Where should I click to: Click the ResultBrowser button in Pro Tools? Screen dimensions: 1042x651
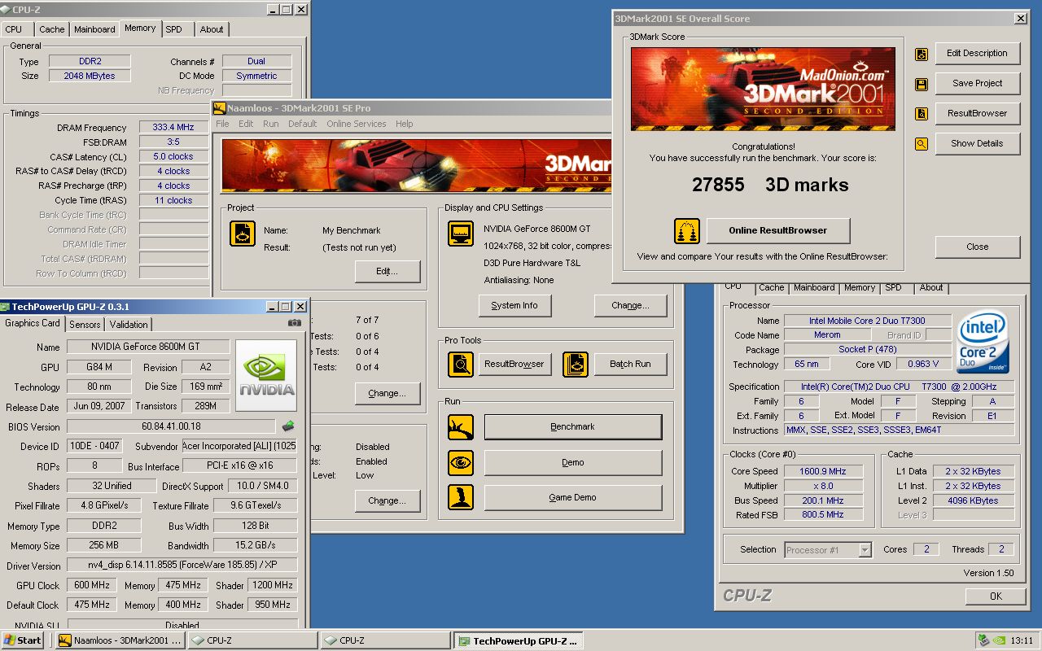coord(514,364)
